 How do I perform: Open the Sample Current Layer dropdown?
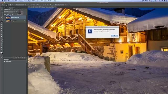[x=59, y=5]
